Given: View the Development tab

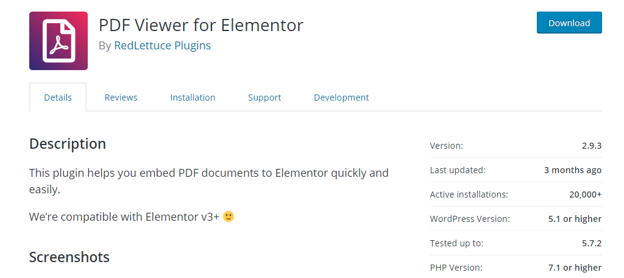Looking at the screenshot, I should (341, 97).
